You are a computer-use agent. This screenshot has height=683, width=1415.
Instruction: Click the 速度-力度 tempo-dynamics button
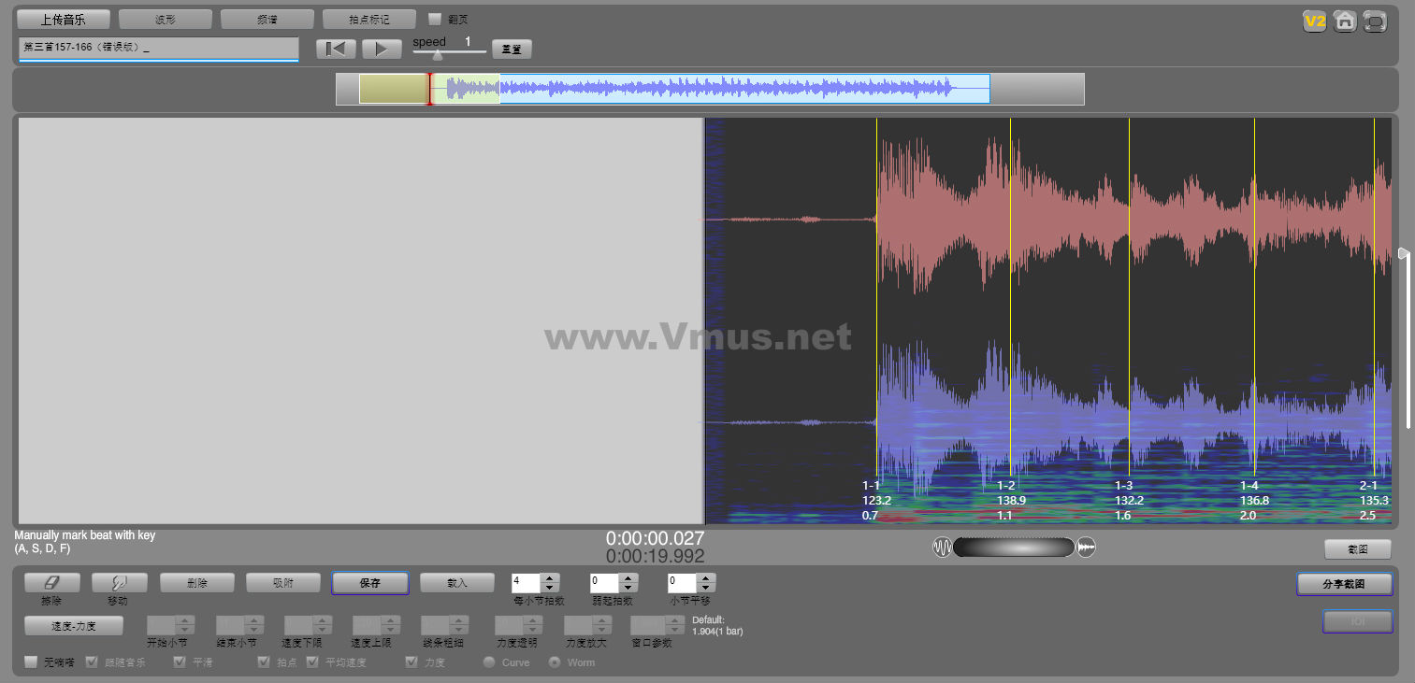[x=74, y=626]
